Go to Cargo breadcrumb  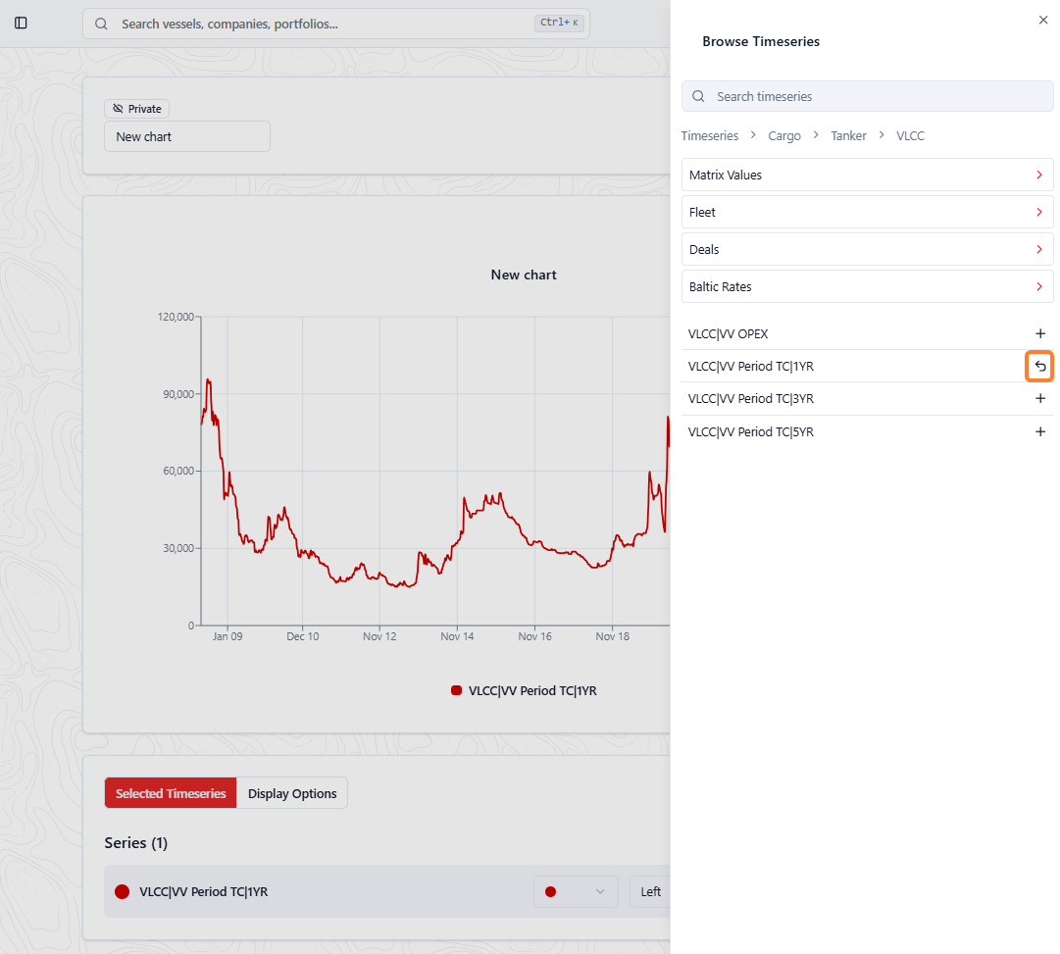[784, 136]
